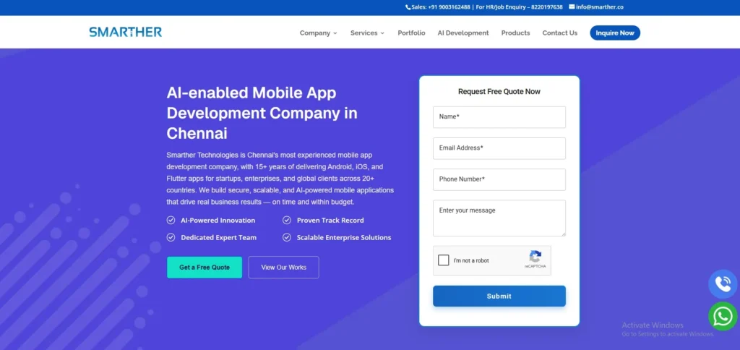This screenshot has width=740, height=350.
Task: Click Get a Free Quote button
Action: click(205, 268)
